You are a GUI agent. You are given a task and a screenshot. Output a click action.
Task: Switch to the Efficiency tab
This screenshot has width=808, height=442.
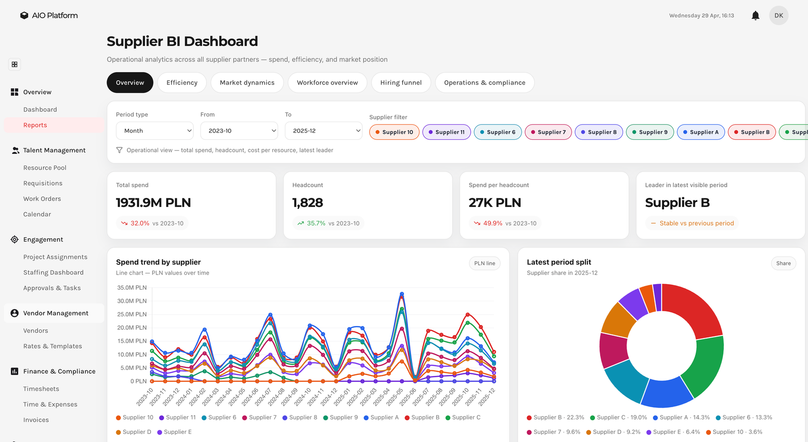(x=182, y=83)
